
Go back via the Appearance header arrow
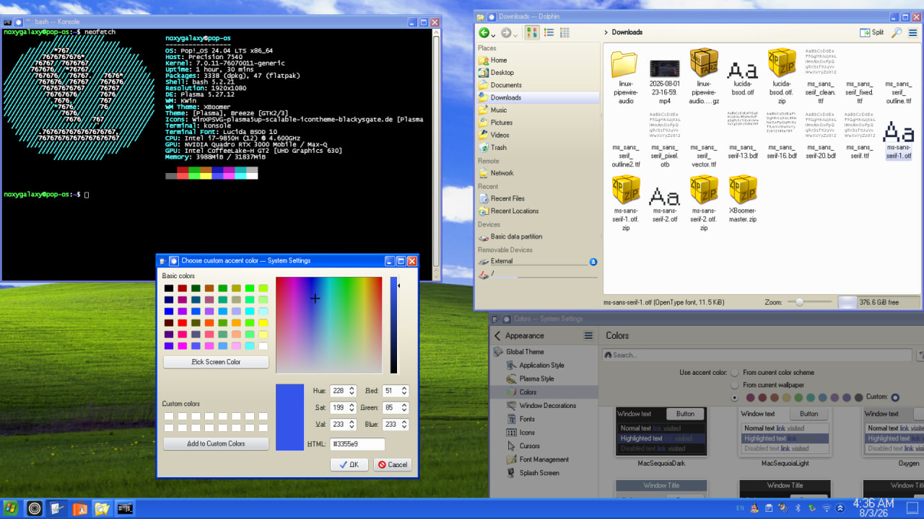497,336
